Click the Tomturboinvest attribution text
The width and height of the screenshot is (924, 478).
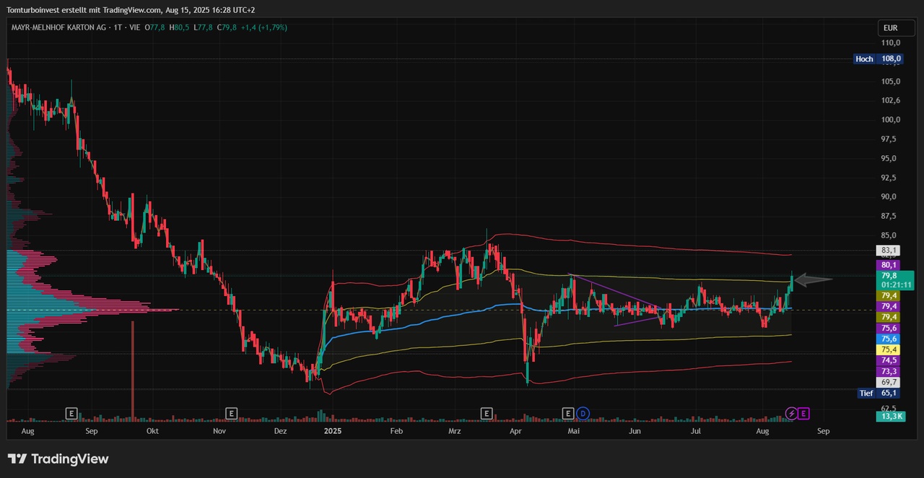point(131,9)
